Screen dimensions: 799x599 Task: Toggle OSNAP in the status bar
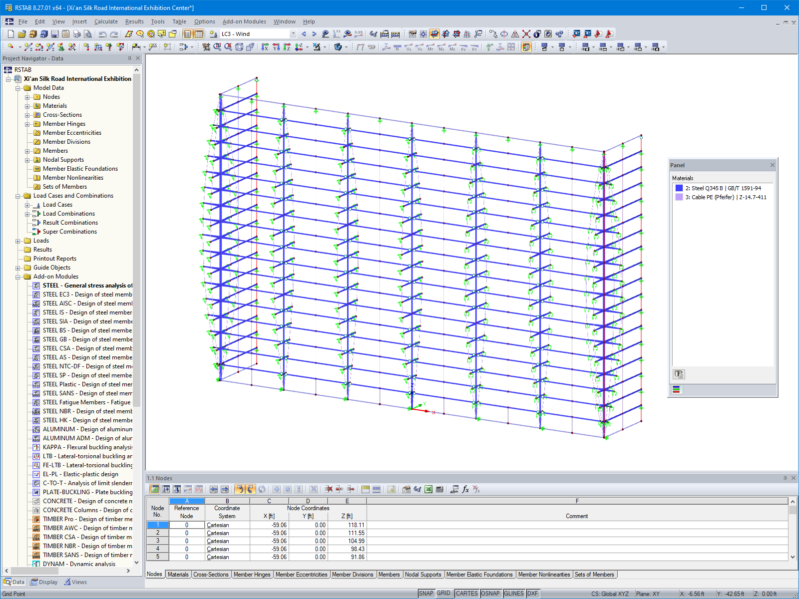[490, 594]
